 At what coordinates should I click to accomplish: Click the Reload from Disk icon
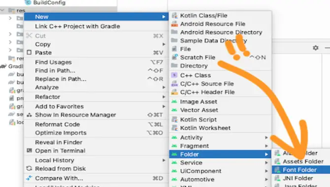coord(29,168)
